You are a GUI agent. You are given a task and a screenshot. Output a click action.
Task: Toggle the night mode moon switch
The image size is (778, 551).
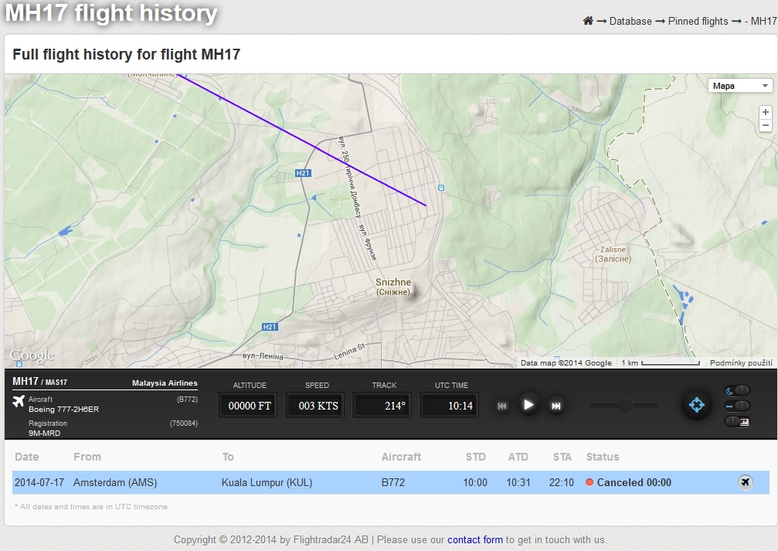point(737,391)
